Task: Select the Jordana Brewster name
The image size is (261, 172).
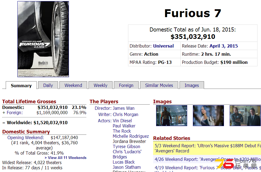Action: pos(129,142)
